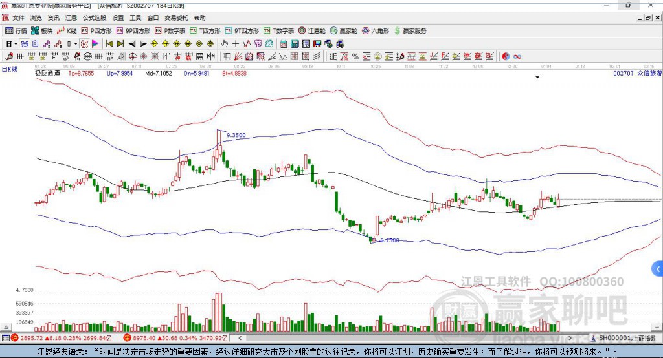Open 赢家服务 with dollar icon
This screenshot has height=358, width=663.
pyautogui.click(x=410, y=31)
